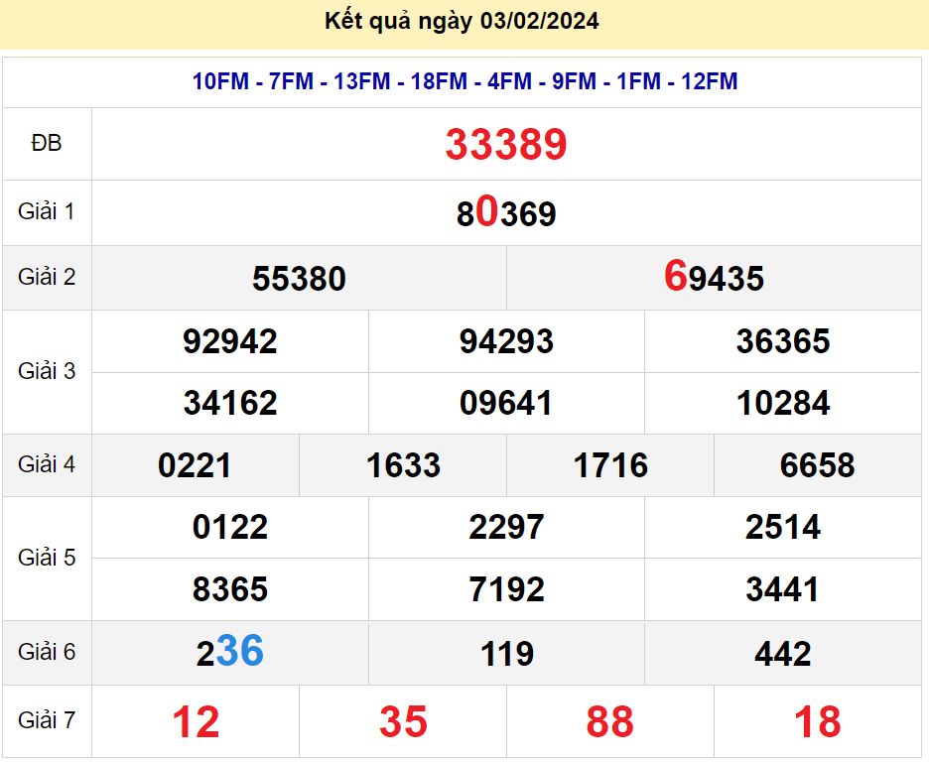The image size is (929, 763).
Task: Select the Giải 6 number 442
Action: [x=783, y=654]
